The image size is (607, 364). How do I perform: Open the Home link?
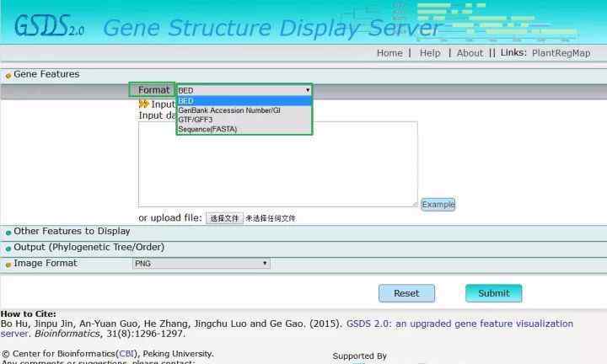point(389,53)
